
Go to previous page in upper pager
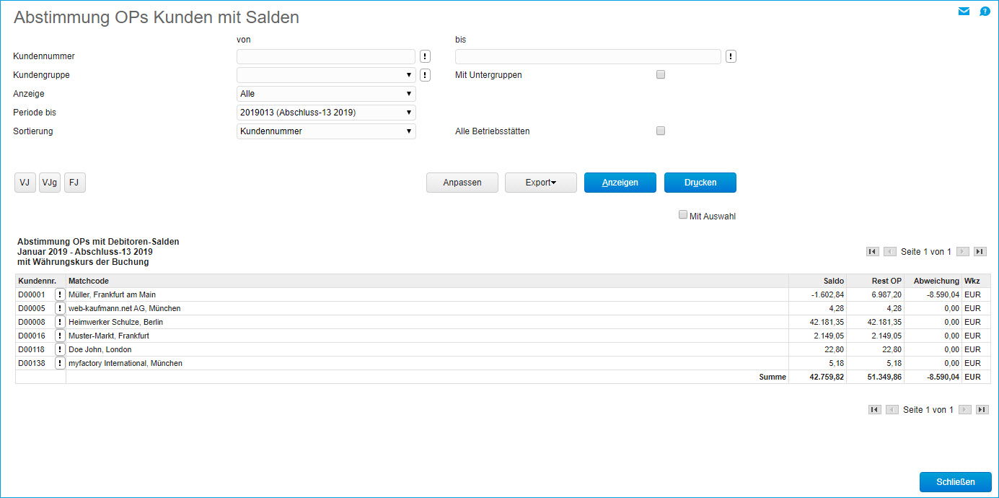click(x=890, y=252)
